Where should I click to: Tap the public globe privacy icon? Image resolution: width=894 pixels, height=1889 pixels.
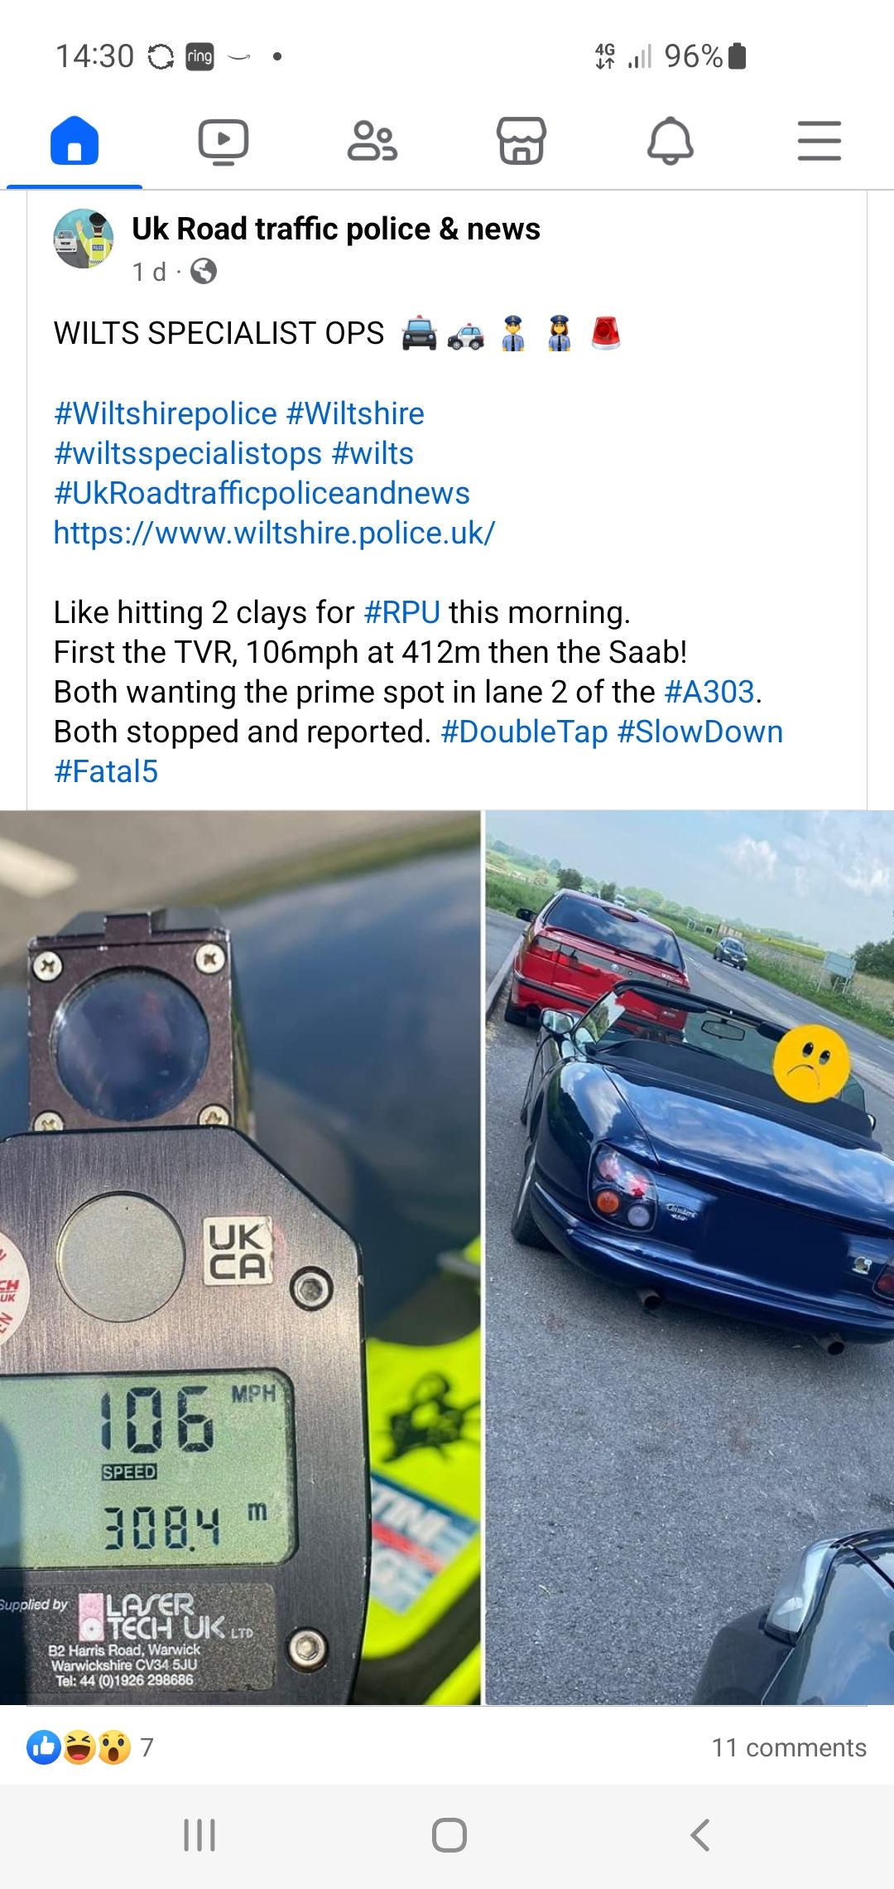204,271
